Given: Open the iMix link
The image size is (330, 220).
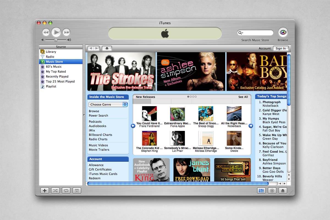Looking at the screenshot, I should pos(92,130).
